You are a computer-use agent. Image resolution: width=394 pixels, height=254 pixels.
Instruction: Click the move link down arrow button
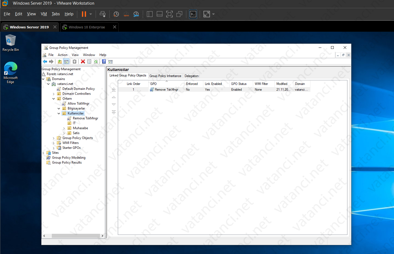(x=114, y=104)
